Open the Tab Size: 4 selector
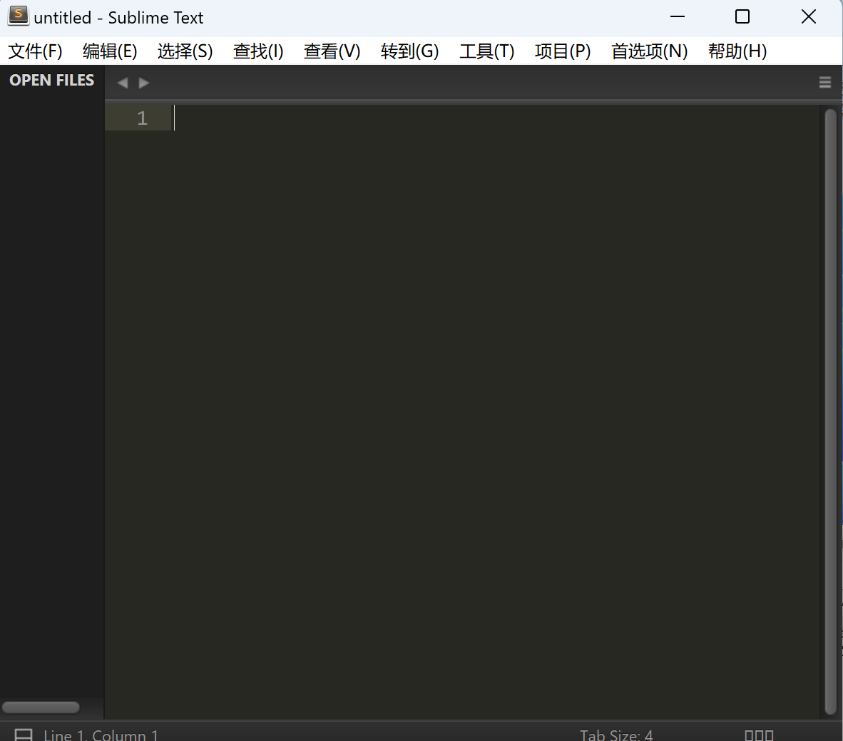The width and height of the screenshot is (843, 741). tap(616, 735)
